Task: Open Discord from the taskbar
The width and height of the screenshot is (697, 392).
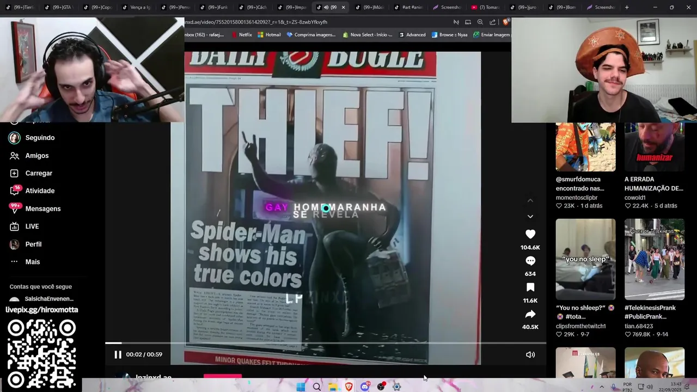Action: pos(365,387)
